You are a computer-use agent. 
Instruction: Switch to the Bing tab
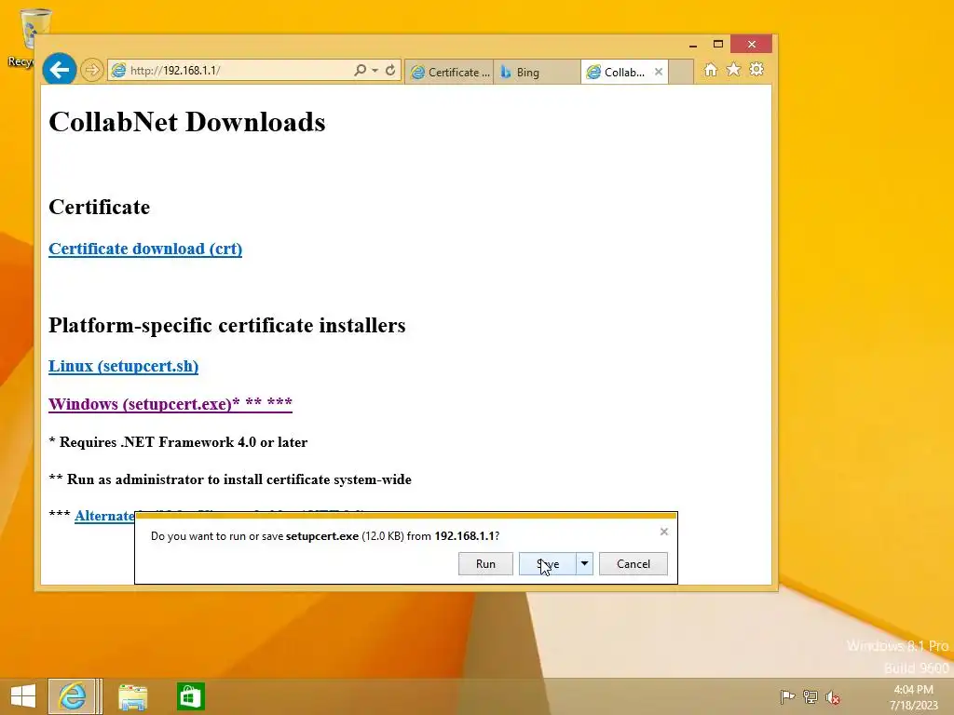(537, 73)
